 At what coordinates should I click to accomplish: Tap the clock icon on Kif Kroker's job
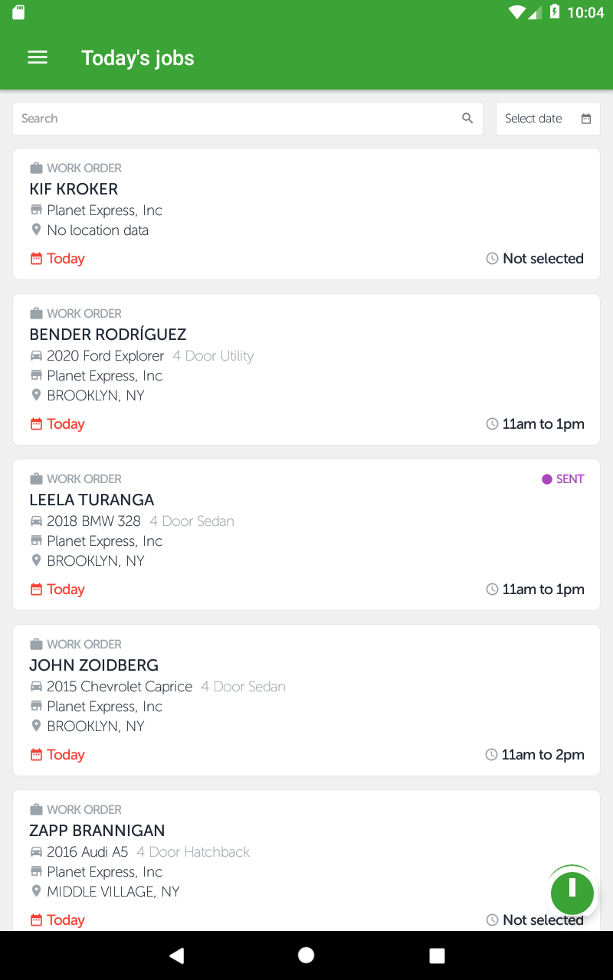[x=492, y=259]
